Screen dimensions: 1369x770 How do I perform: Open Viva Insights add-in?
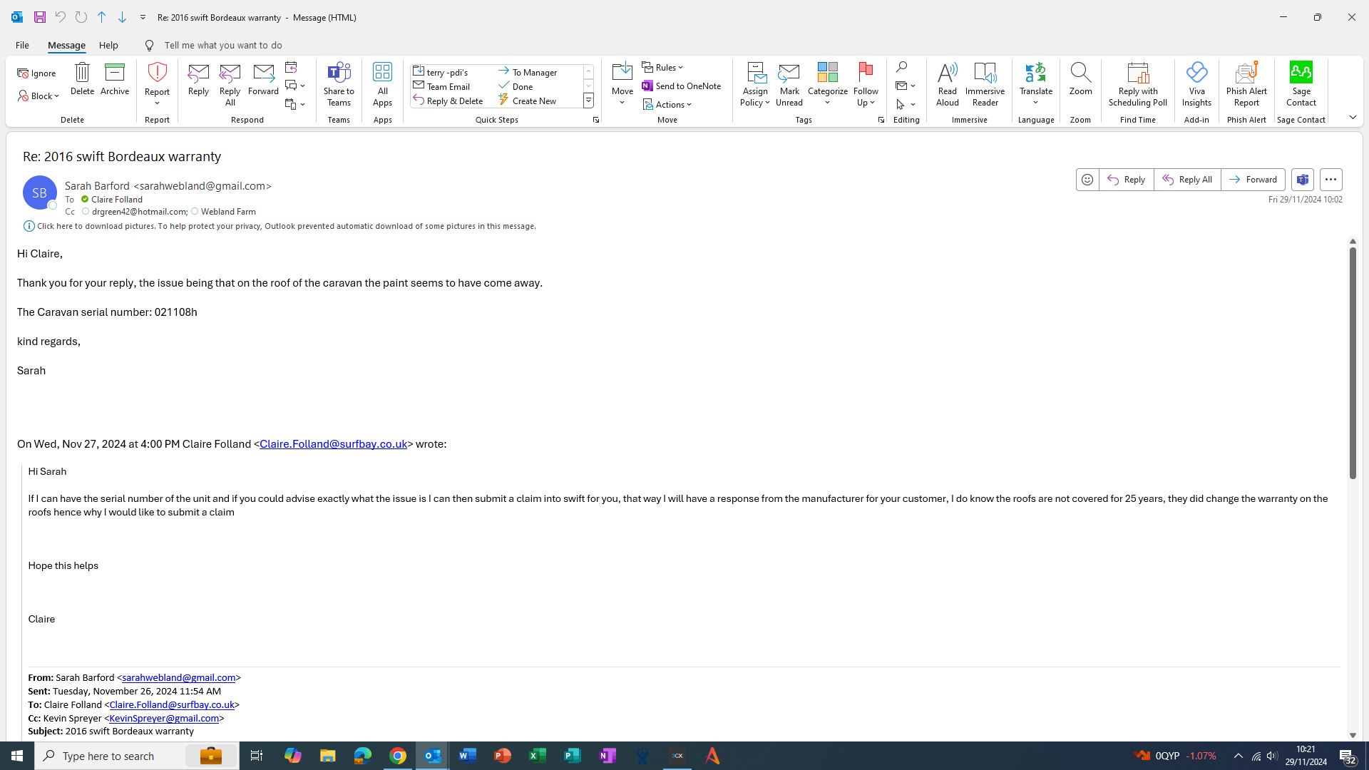tap(1196, 73)
